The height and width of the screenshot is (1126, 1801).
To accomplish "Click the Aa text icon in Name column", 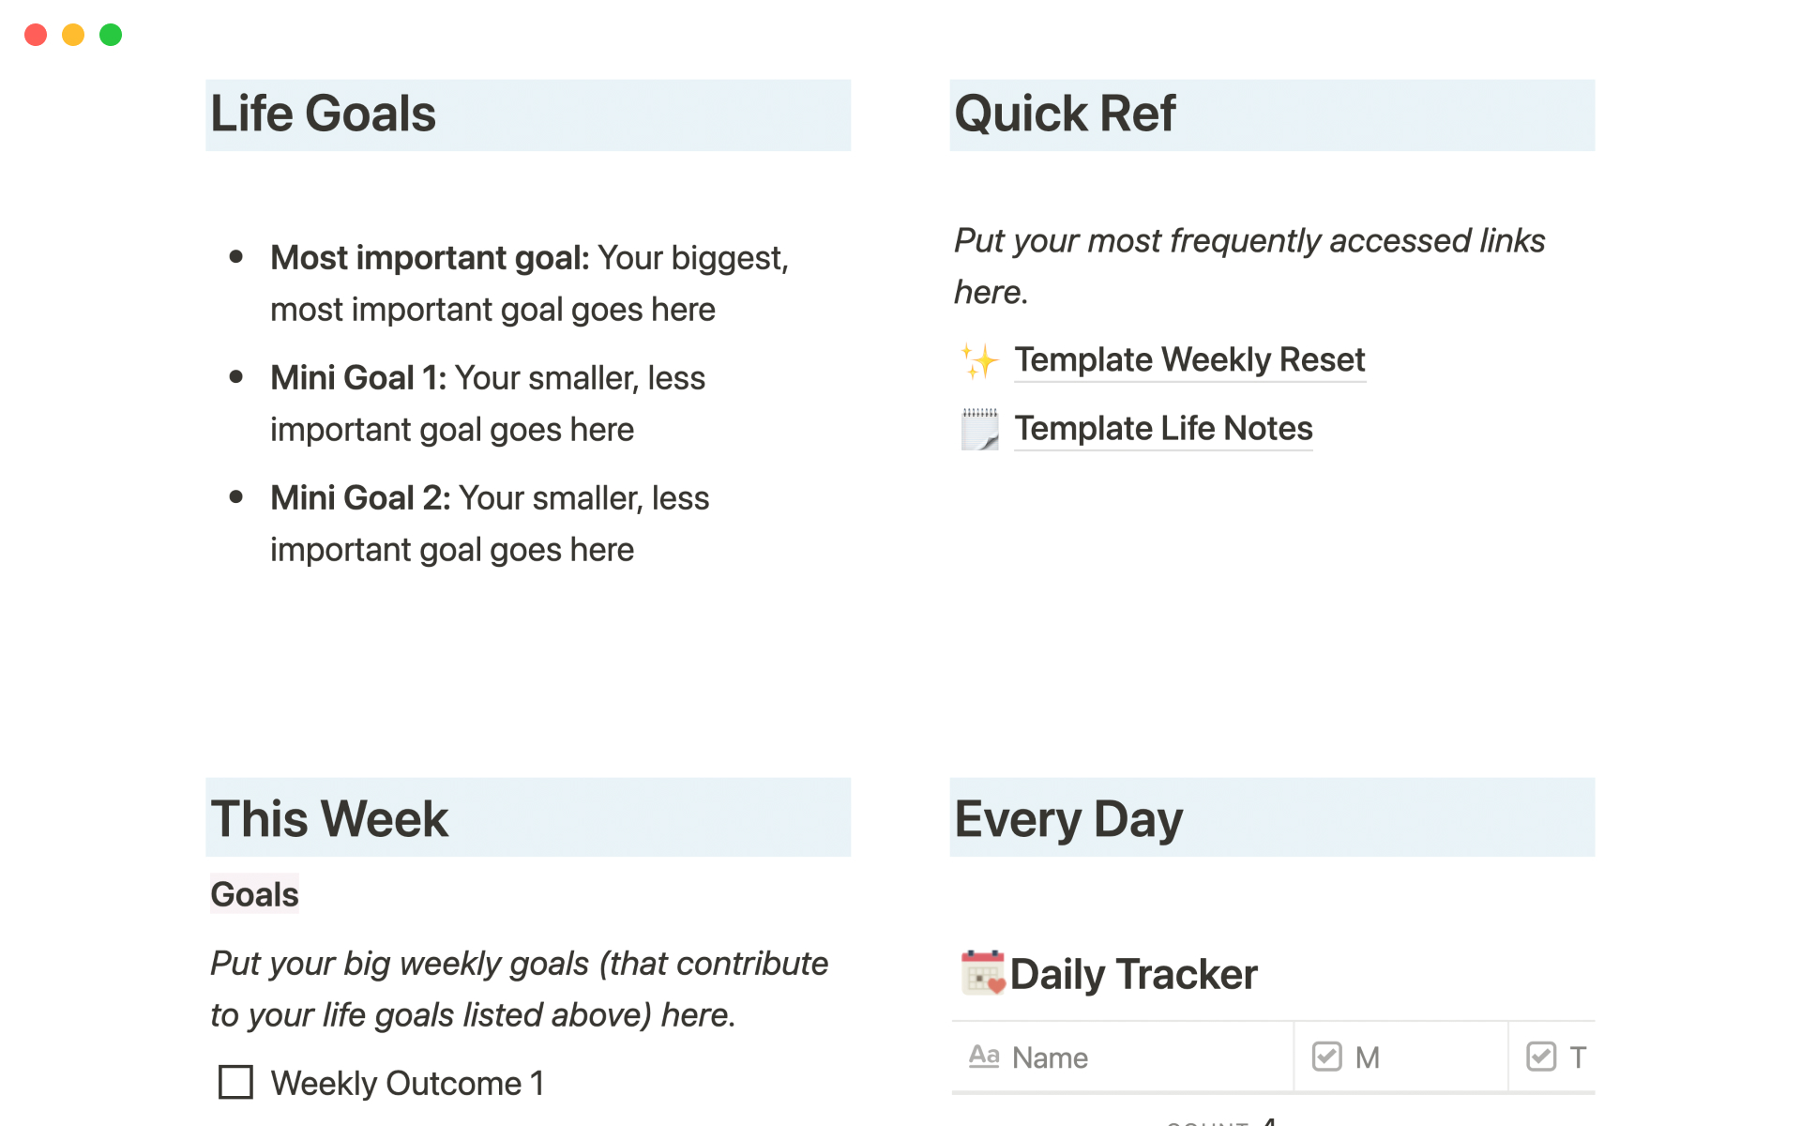I will (983, 1057).
